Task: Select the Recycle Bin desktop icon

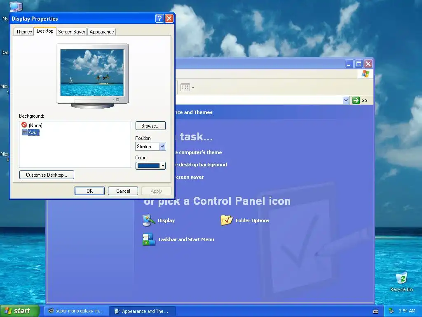Action: [x=401, y=282]
